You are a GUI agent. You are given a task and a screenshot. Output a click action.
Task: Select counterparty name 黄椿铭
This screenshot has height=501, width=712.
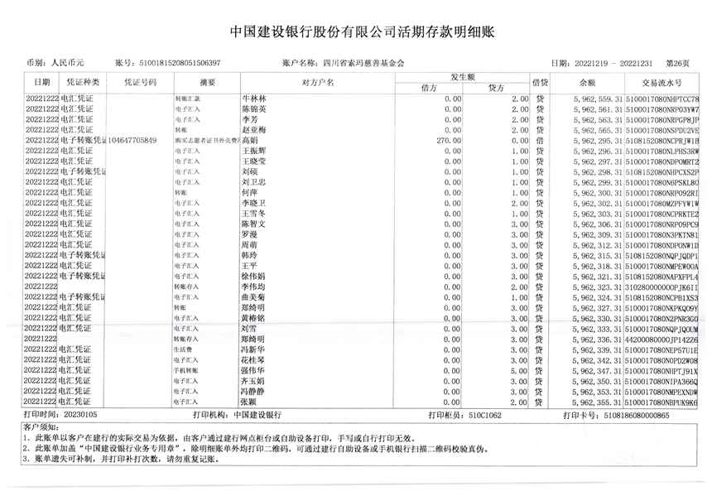pos(253,318)
